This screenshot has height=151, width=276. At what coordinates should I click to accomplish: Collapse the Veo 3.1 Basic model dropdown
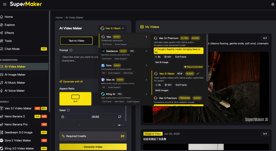pyautogui.click(x=112, y=28)
